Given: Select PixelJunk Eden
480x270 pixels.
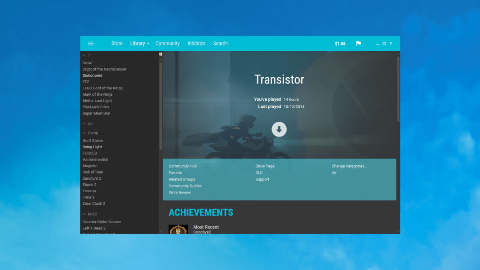Looking at the screenshot, I should [x=96, y=107].
